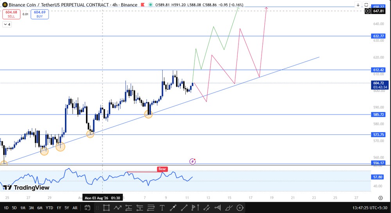Select the path polyline tool
Viewport: 391px width, 213px height.
pyautogui.click(x=117, y=208)
